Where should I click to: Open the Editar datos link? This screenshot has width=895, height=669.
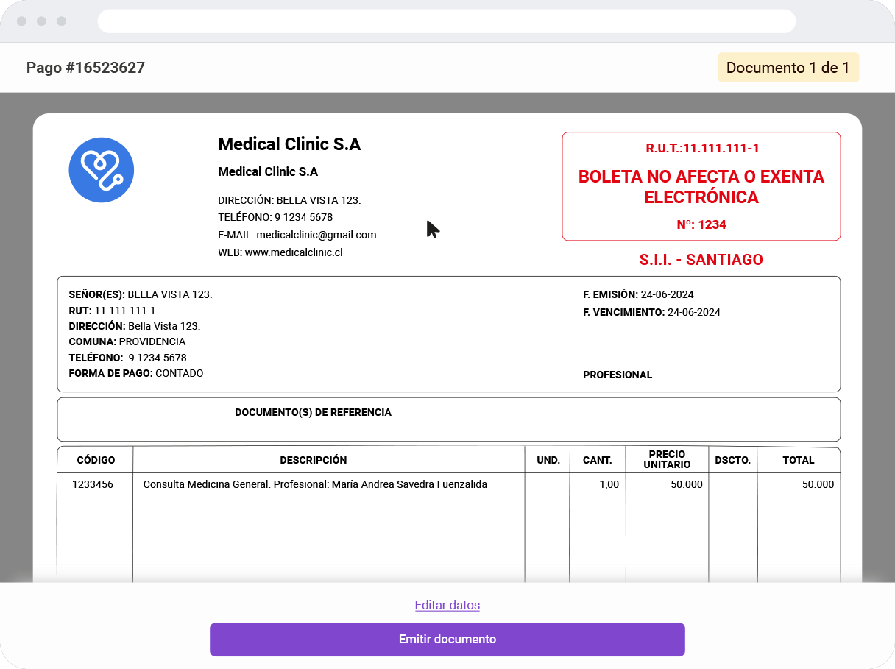point(447,605)
